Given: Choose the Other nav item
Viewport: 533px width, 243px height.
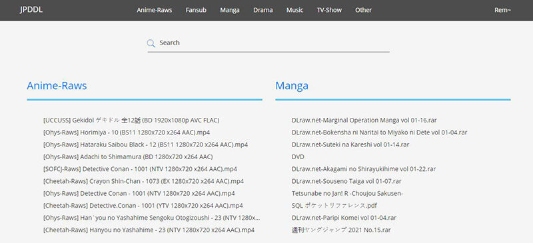Looking at the screenshot, I should click(363, 10).
